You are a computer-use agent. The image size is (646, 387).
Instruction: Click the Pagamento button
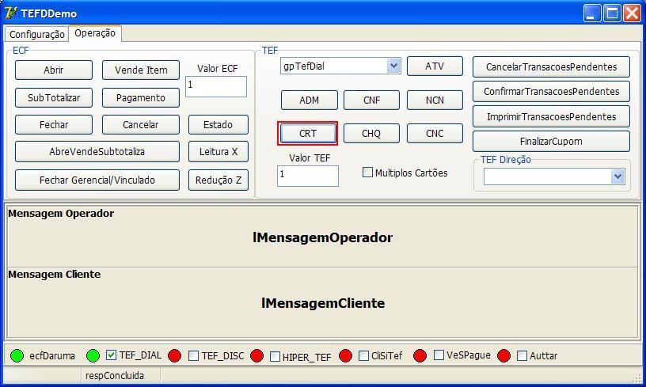[x=141, y=97]
